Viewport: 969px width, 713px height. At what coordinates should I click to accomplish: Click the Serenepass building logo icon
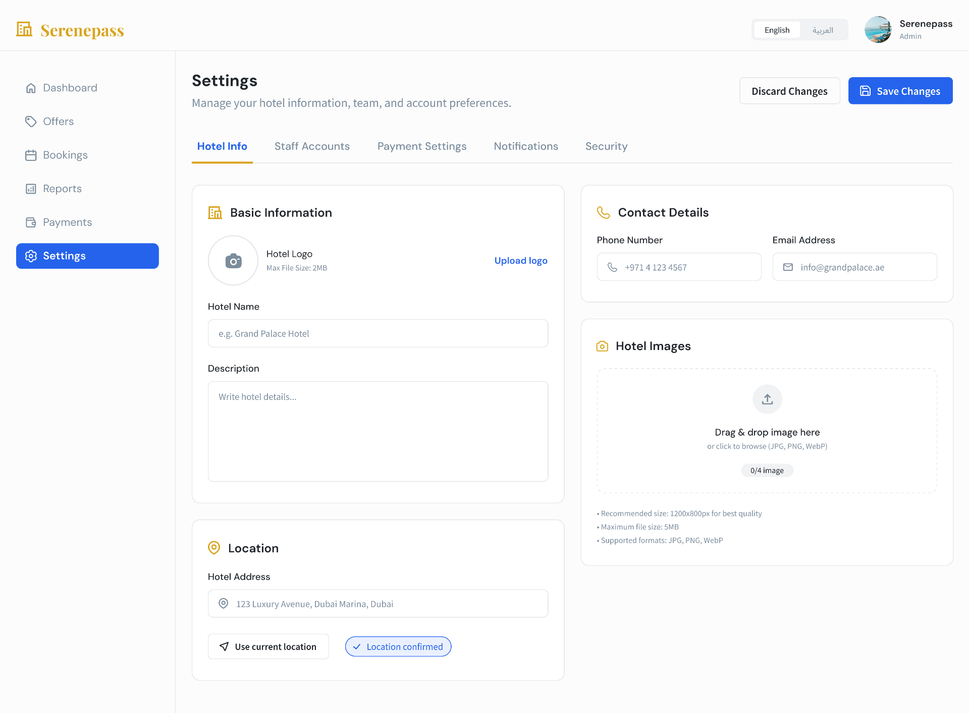(24, 29)
